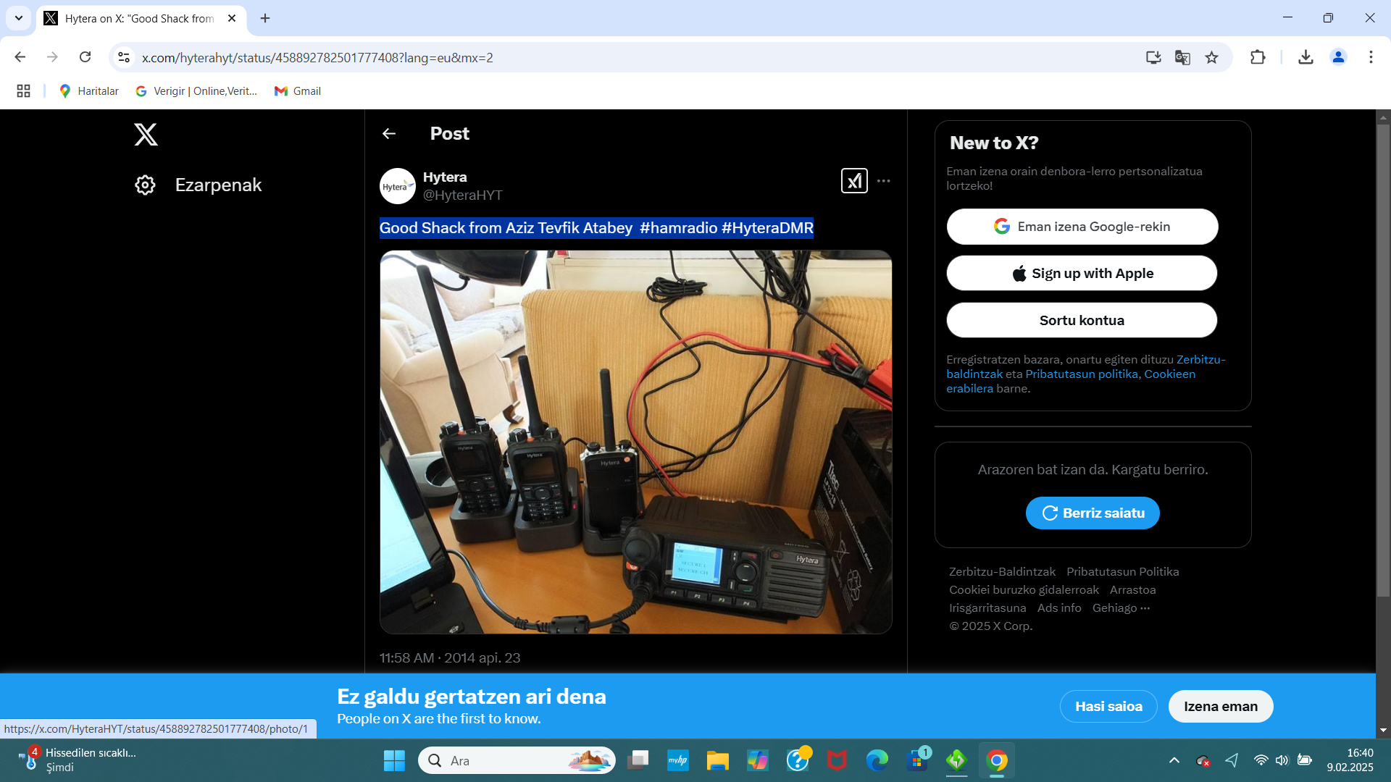Click Sortu kontua button
Screen dimensions: 1391x782
point(1082,320)
